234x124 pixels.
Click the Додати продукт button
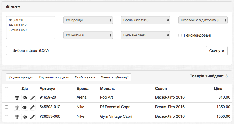(x=21, y=77)
